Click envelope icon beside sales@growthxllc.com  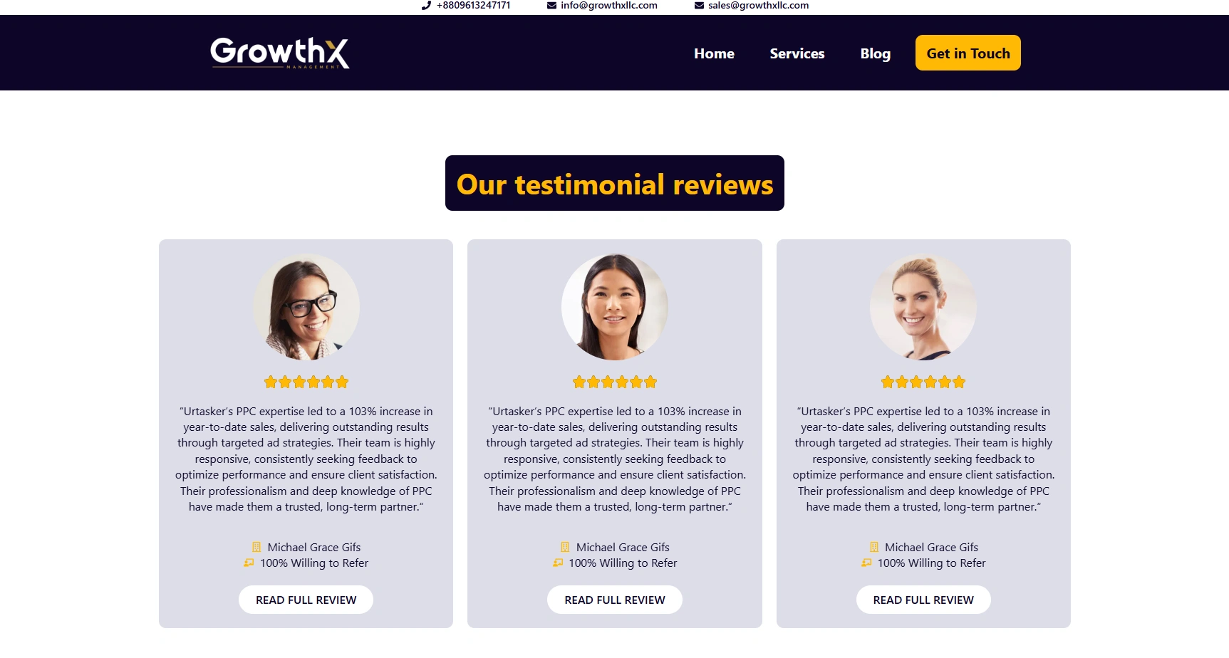point(699,6)
